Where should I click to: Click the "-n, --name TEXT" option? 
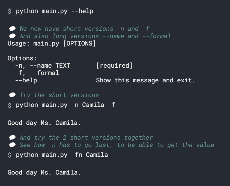click(43, 65)
